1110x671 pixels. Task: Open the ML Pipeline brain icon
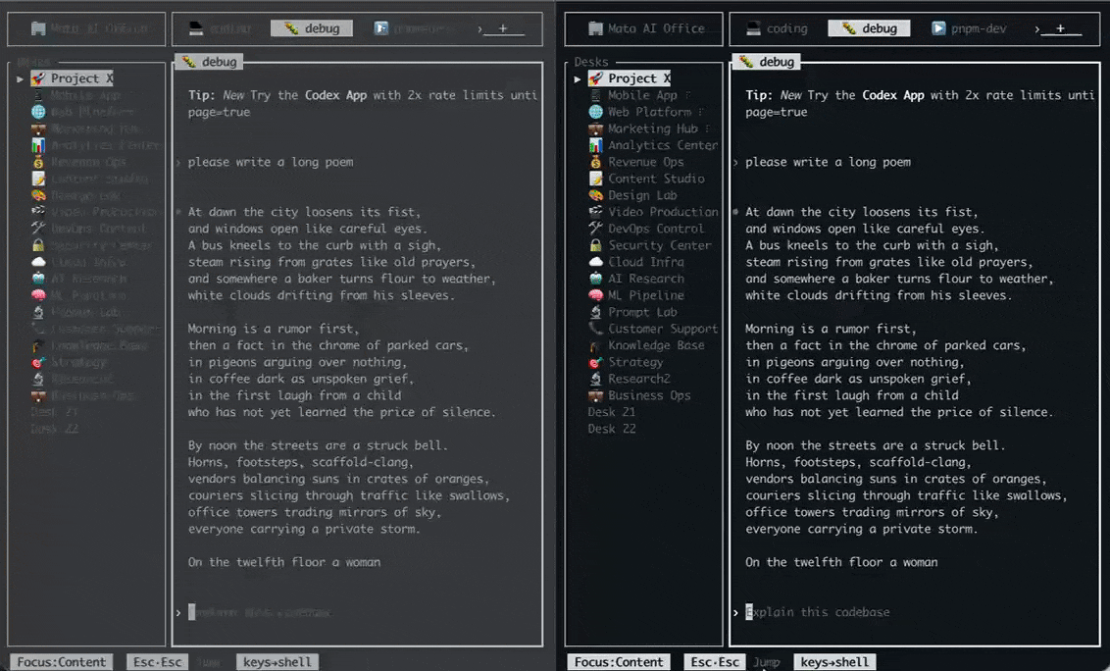(x=596, y=295)
